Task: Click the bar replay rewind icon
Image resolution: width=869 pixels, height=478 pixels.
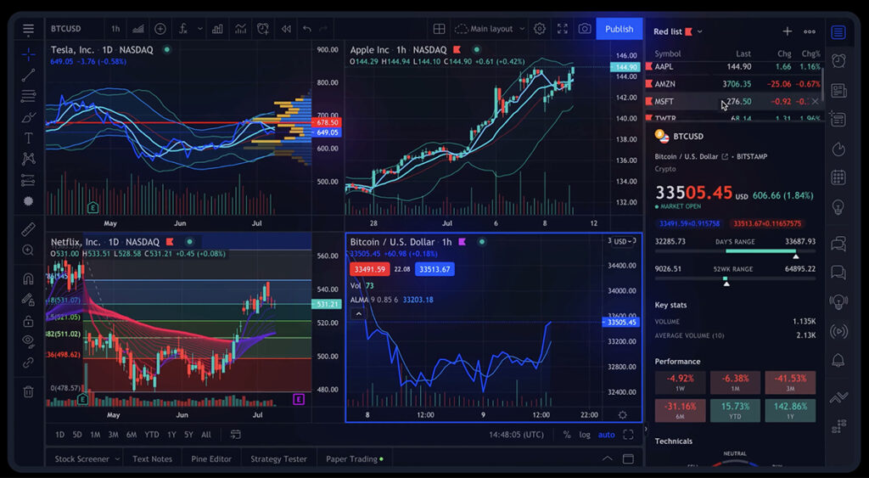Action: (286, 29)
